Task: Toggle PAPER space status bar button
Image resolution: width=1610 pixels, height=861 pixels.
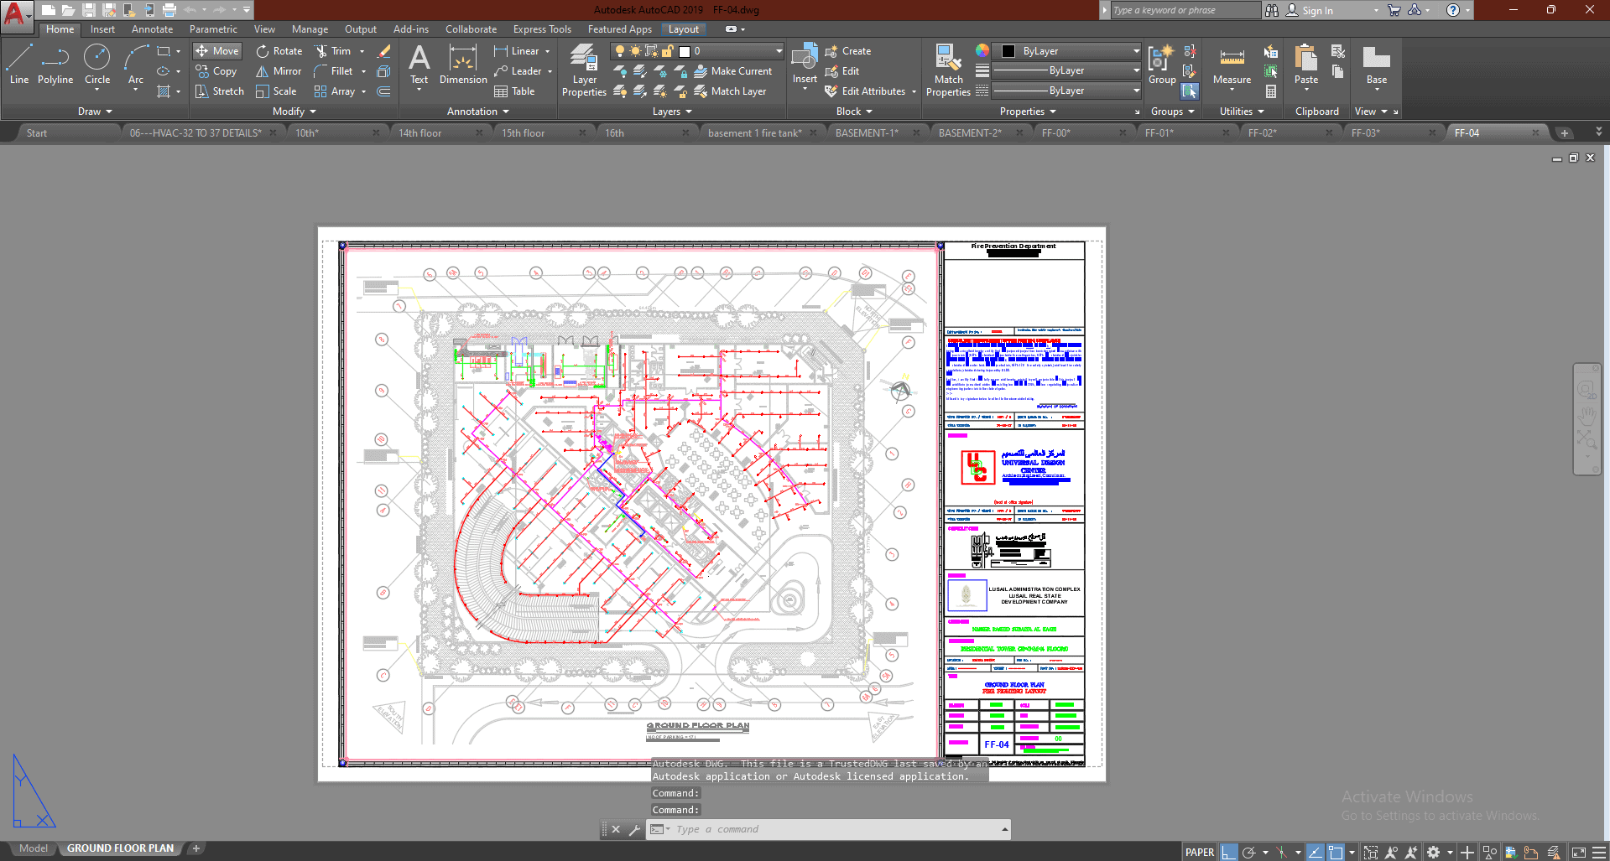Action: (x=1199, y=852)
